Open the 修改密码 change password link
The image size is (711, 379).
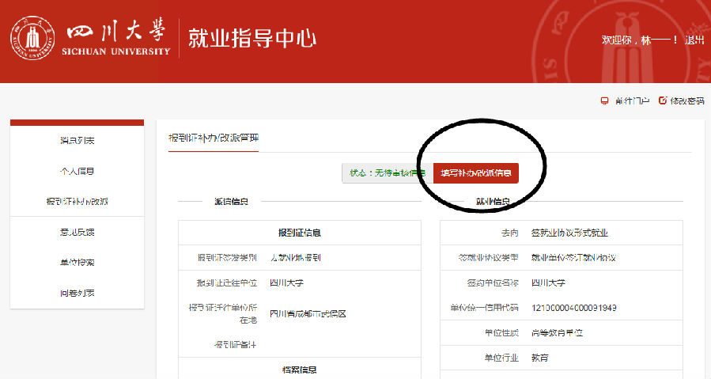tap(686, 100)
